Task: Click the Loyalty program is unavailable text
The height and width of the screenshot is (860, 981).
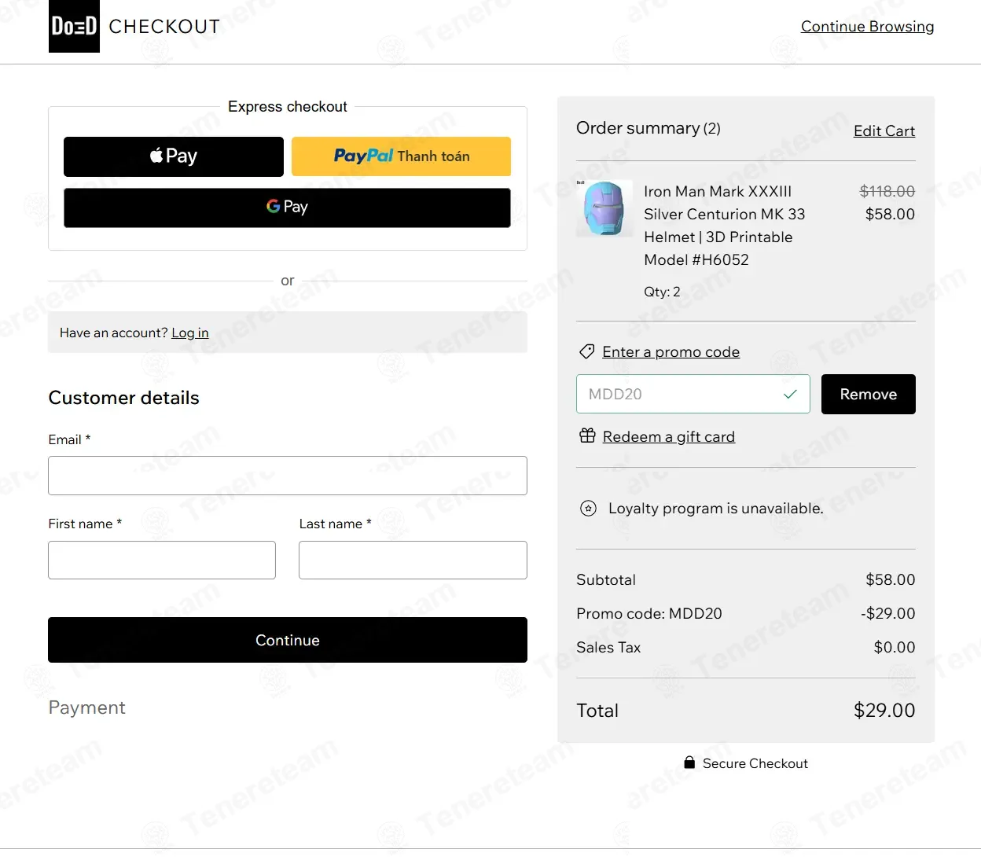Action: (716, 509)
